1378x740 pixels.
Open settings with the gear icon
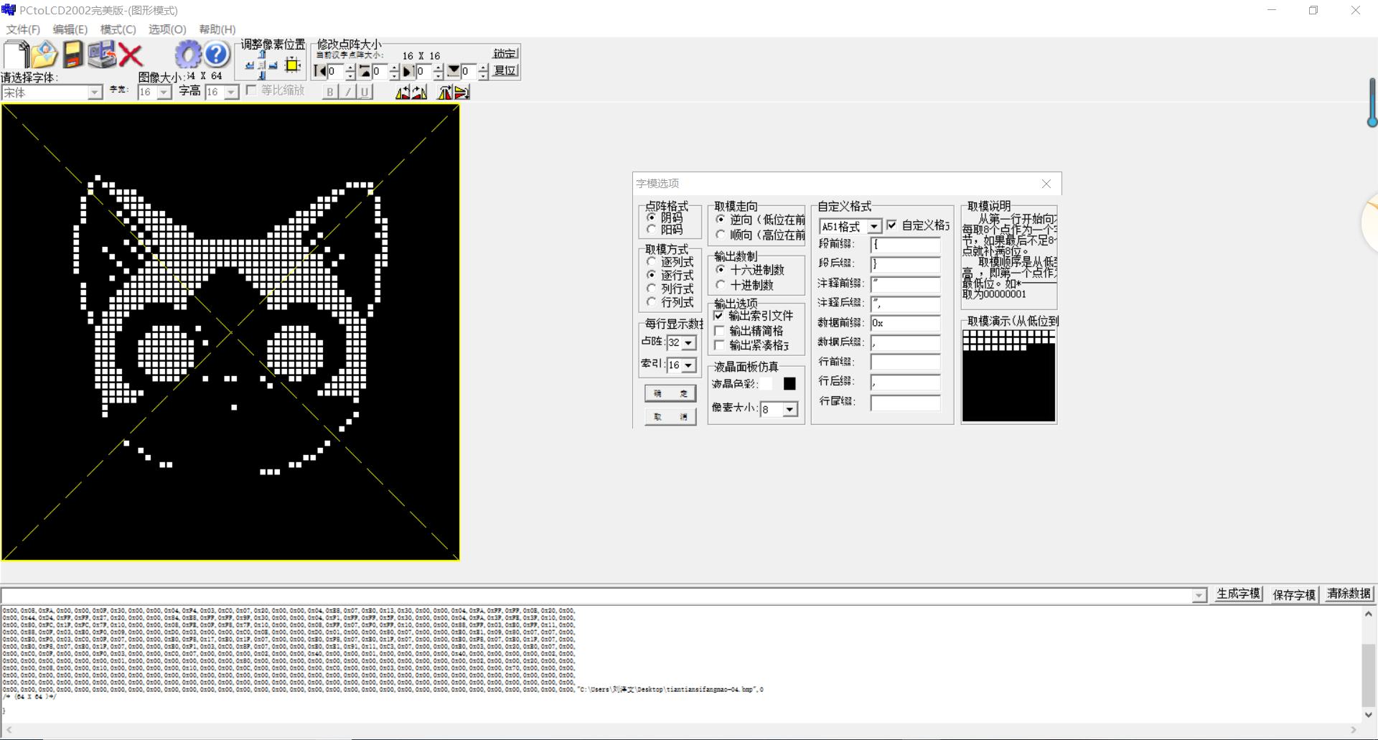[x=188, y=55]
